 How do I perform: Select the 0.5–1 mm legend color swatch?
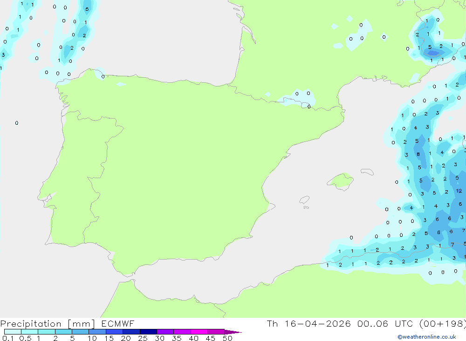click(x=29, y=332)
